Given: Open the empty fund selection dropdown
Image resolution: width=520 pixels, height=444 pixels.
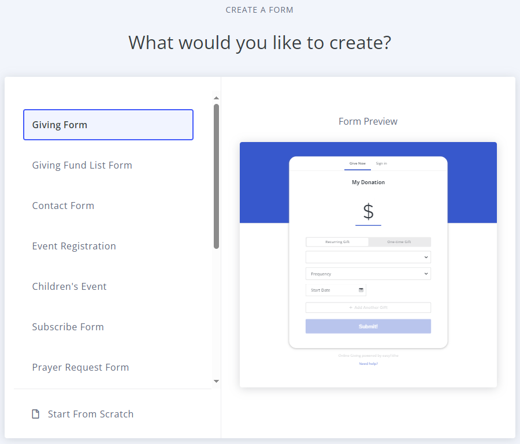Looking at the screenshot, I should pyautogui.click(x=368, y=256).
